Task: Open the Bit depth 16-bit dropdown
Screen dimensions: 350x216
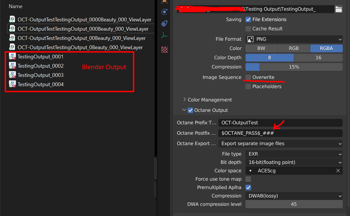Action: tap(294, 163)
